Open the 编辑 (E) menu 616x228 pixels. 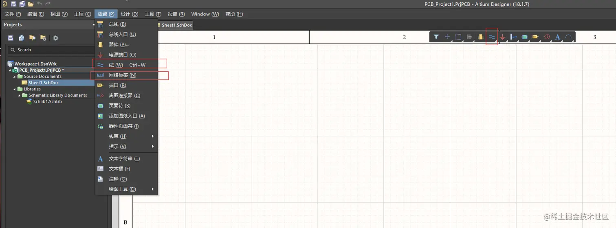tap(35, 14)
